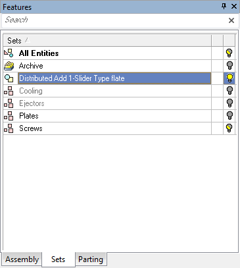Toggle visibility bulb for All Entities
Viewport: 240px width, 268px height.
(x=229, y=53)
